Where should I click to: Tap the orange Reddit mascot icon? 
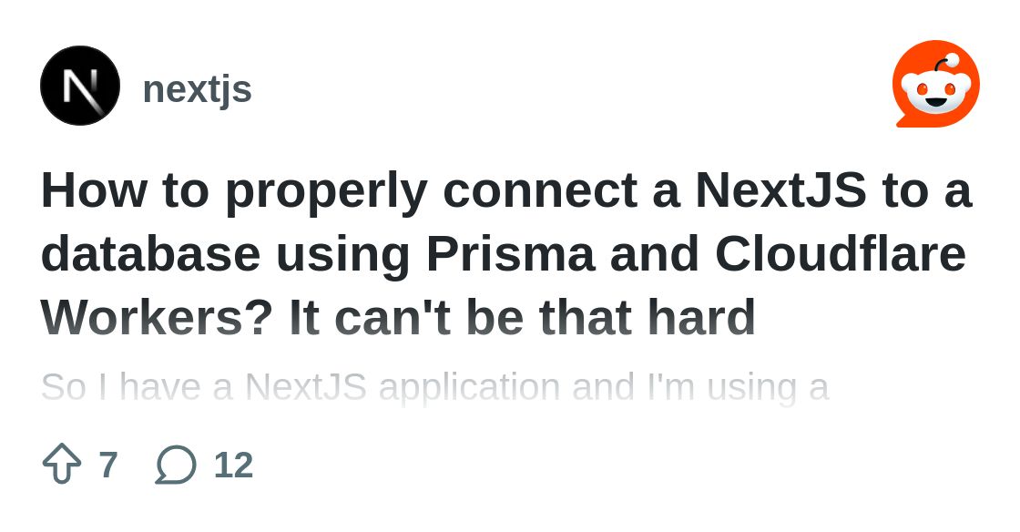pyautogui.click(x=935, y=84)
